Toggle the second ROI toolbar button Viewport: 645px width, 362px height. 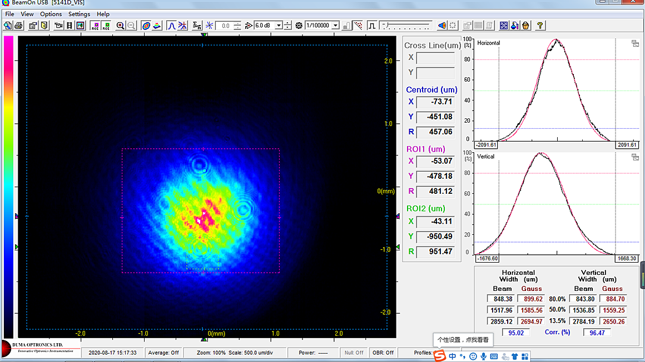(x=106, y=26)
